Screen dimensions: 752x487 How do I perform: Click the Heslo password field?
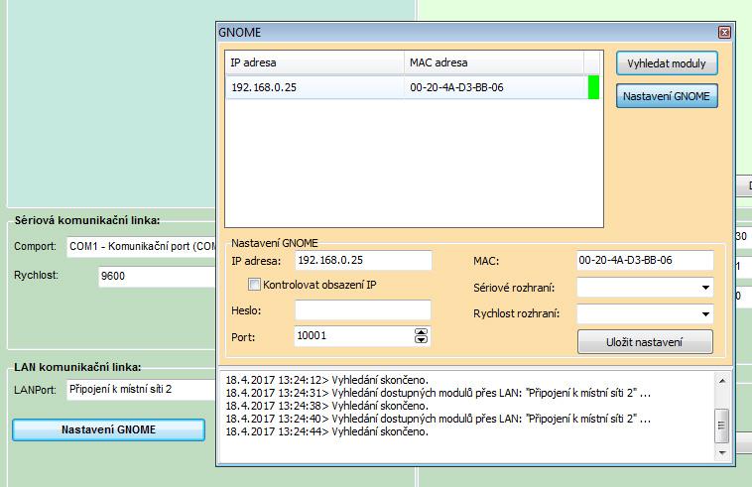point(363,310)
